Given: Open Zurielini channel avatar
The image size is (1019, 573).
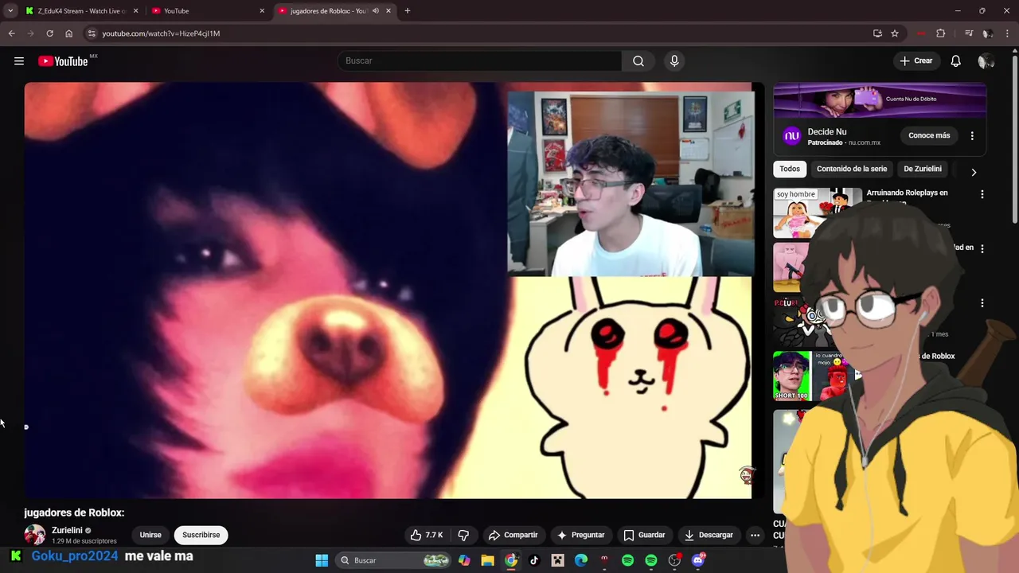Looking at the screenshot, I should (35, 535).
